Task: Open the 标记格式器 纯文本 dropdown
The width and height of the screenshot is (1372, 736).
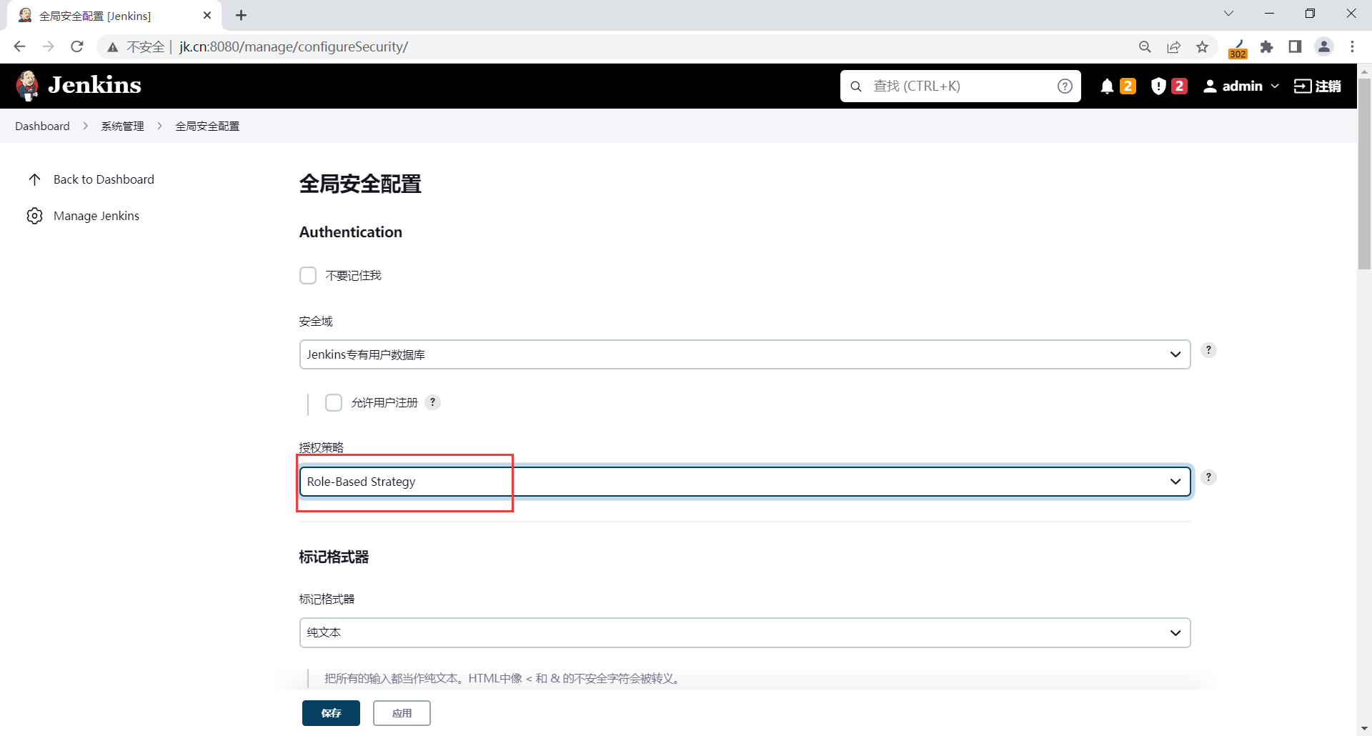Action: tap(745, 632)
